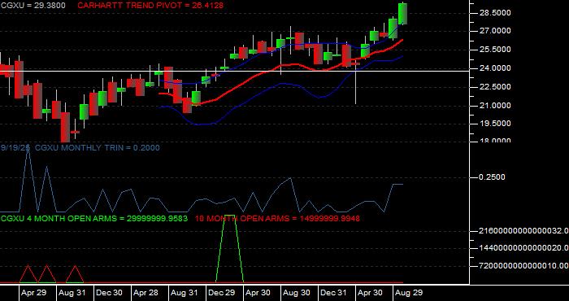Select the CARHARTT TREND PIVOT = 26.4128 label
This screenshot has width=569, height=301.
(150, 6)
